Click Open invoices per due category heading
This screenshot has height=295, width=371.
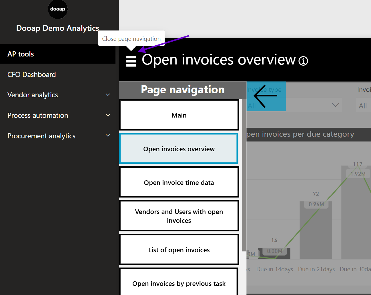click(x=300, y=134)
